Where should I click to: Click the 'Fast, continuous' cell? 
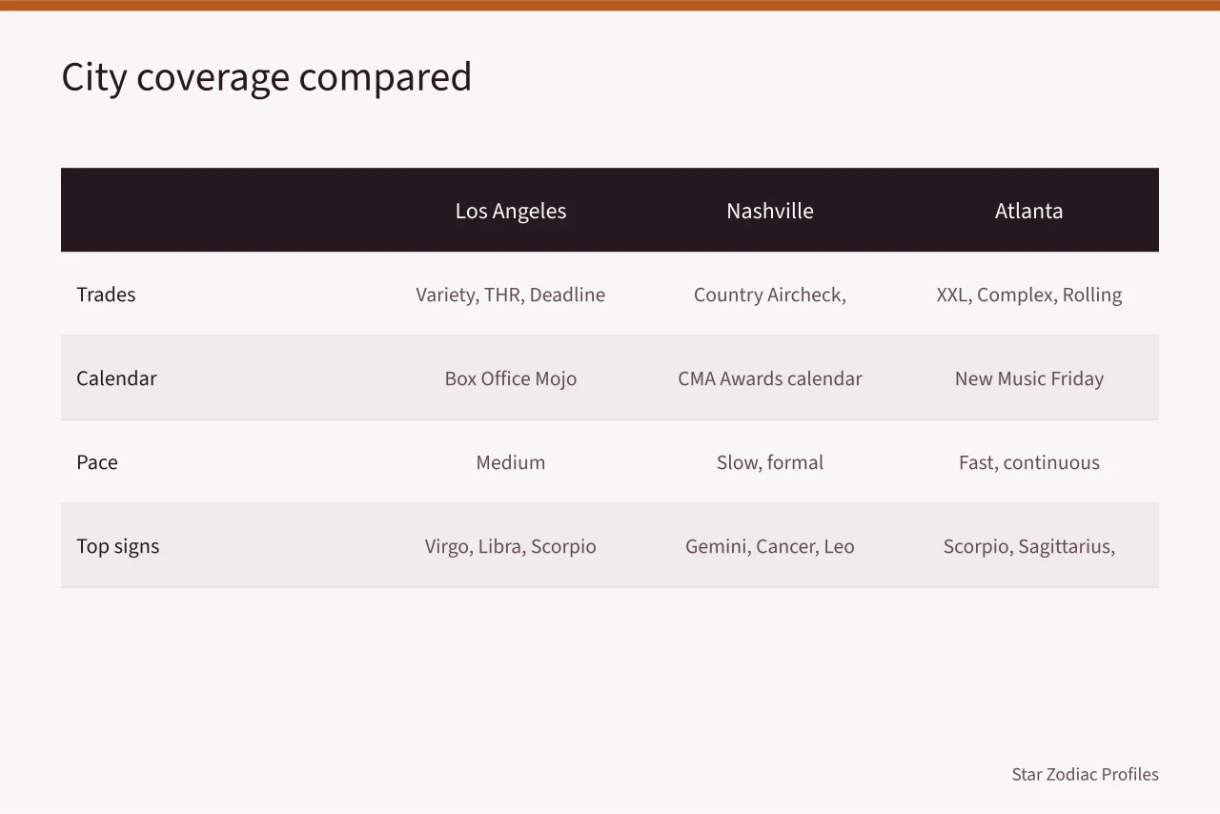pyautogui.click(x=1029, y=462)
